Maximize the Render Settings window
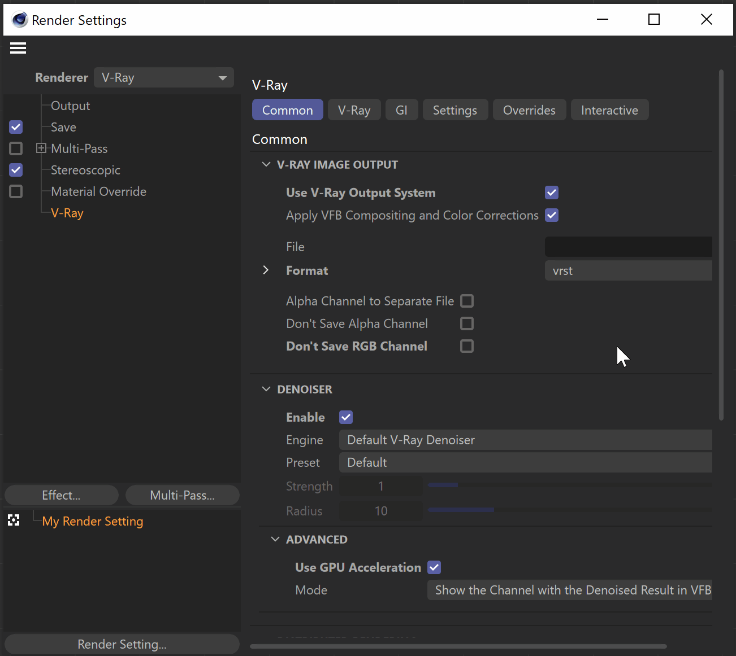The height and width of the screenshot is (656, 736). 654,20
